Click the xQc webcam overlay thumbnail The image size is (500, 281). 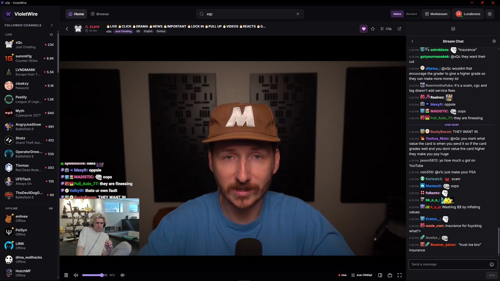tap(99, 227)
